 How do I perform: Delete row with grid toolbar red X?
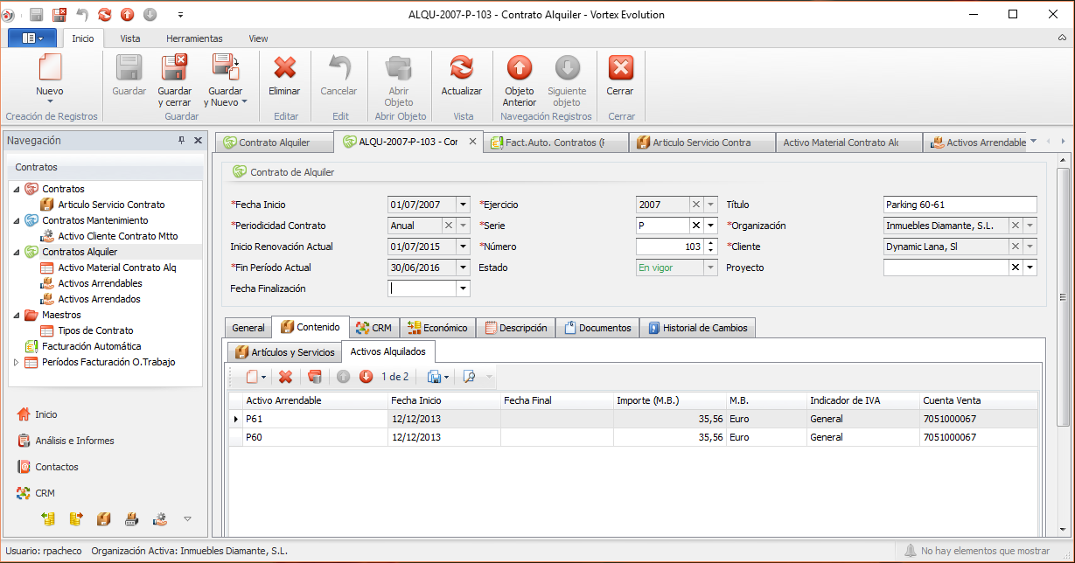tap(285, 377)
